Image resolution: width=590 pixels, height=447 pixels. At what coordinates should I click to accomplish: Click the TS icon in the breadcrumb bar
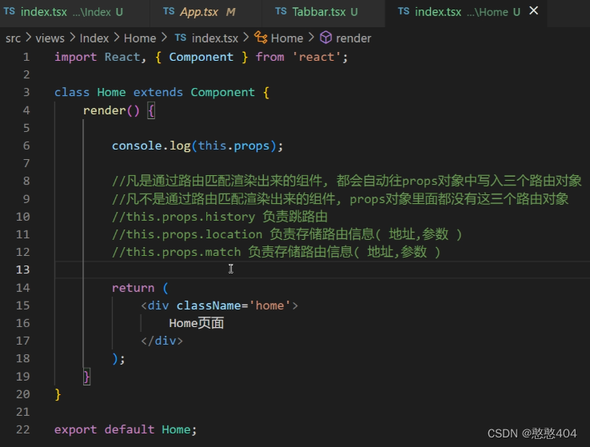point(180,38)
